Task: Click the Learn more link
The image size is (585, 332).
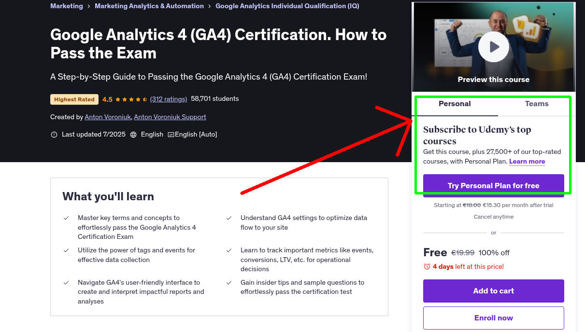Action: [x=527, y=161]
